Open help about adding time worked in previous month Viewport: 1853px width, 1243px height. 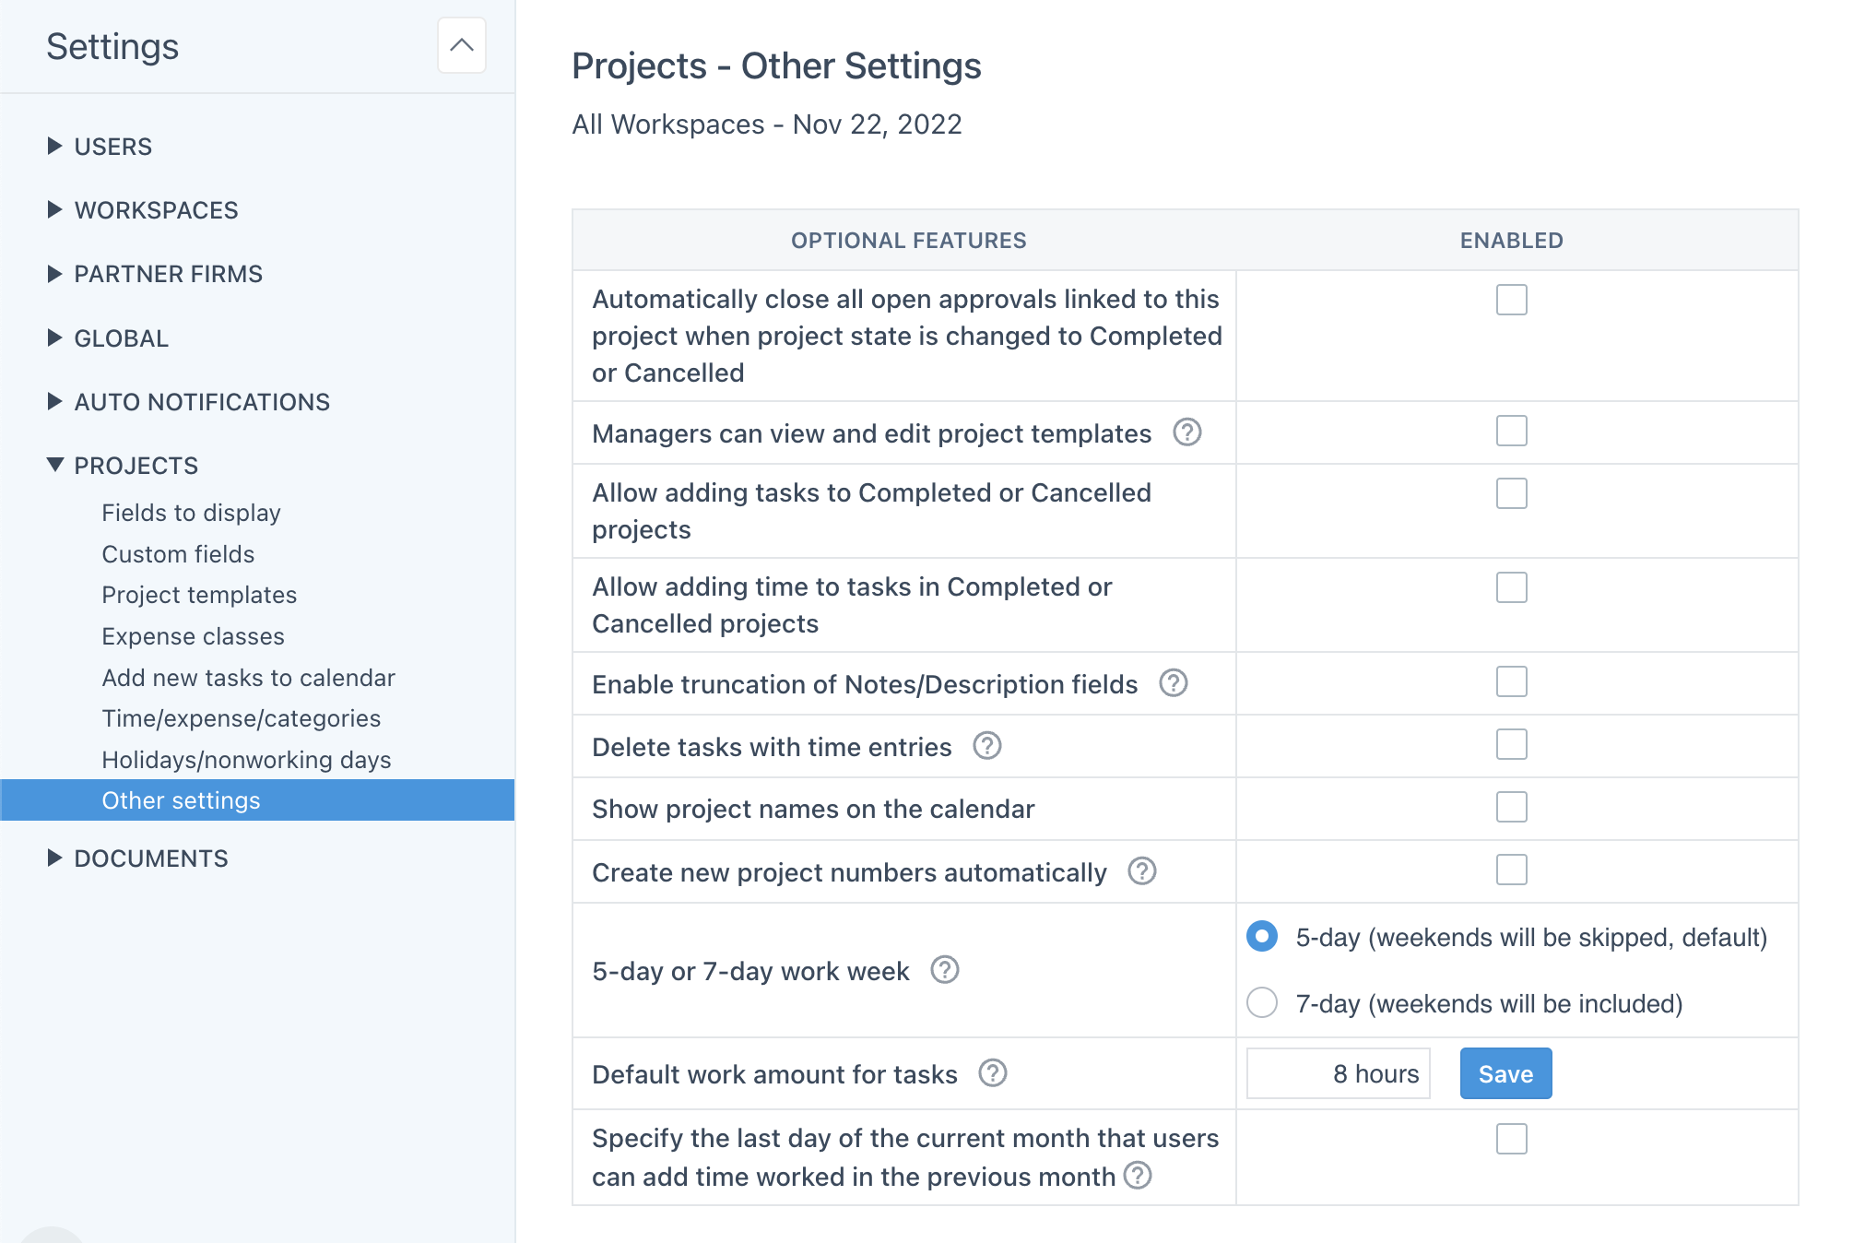(1139, 1177)
